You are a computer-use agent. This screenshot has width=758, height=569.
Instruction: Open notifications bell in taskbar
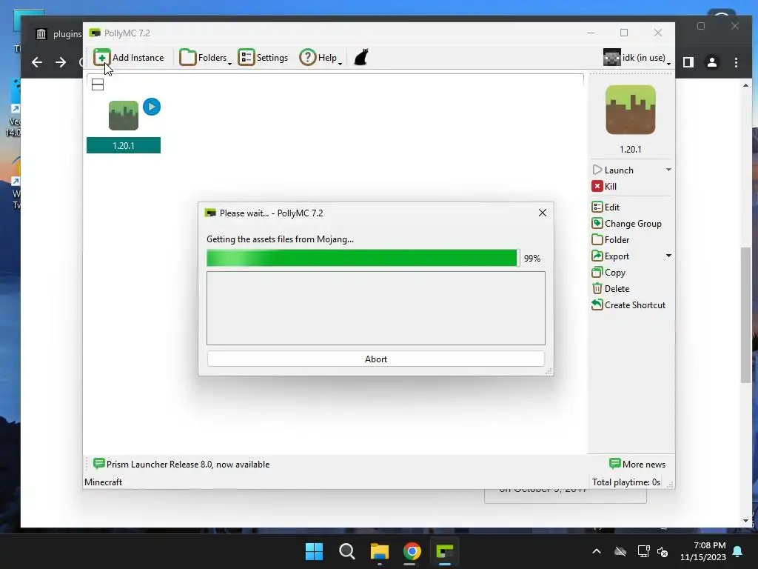738,551
